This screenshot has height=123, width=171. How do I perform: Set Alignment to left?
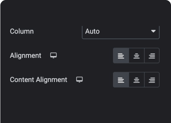tap(121, 56)
